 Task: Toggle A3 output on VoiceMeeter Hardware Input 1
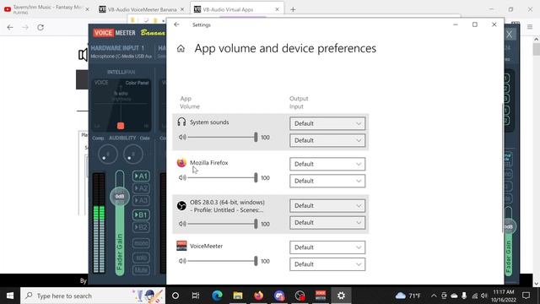(141, 200)
